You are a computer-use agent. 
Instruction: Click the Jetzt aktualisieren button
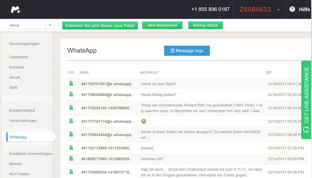click(x=162, y=25)
